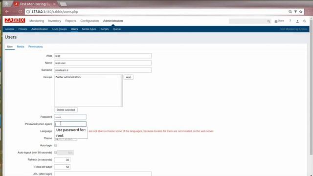Go to the Users submenu
This screenshot has width=313, height=176.
point(74,29)
